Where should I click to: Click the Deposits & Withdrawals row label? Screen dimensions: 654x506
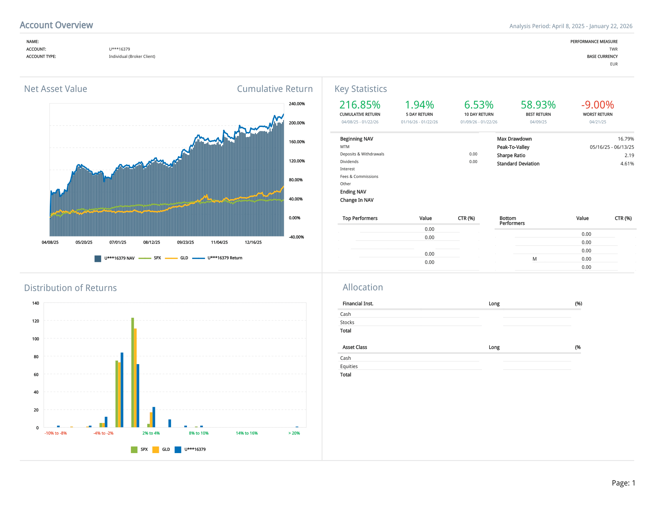(x=362, y=154)
